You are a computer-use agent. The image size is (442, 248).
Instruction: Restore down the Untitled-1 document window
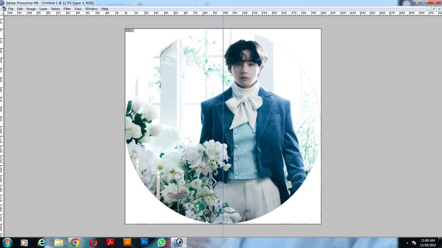click(x=434, y=9)
